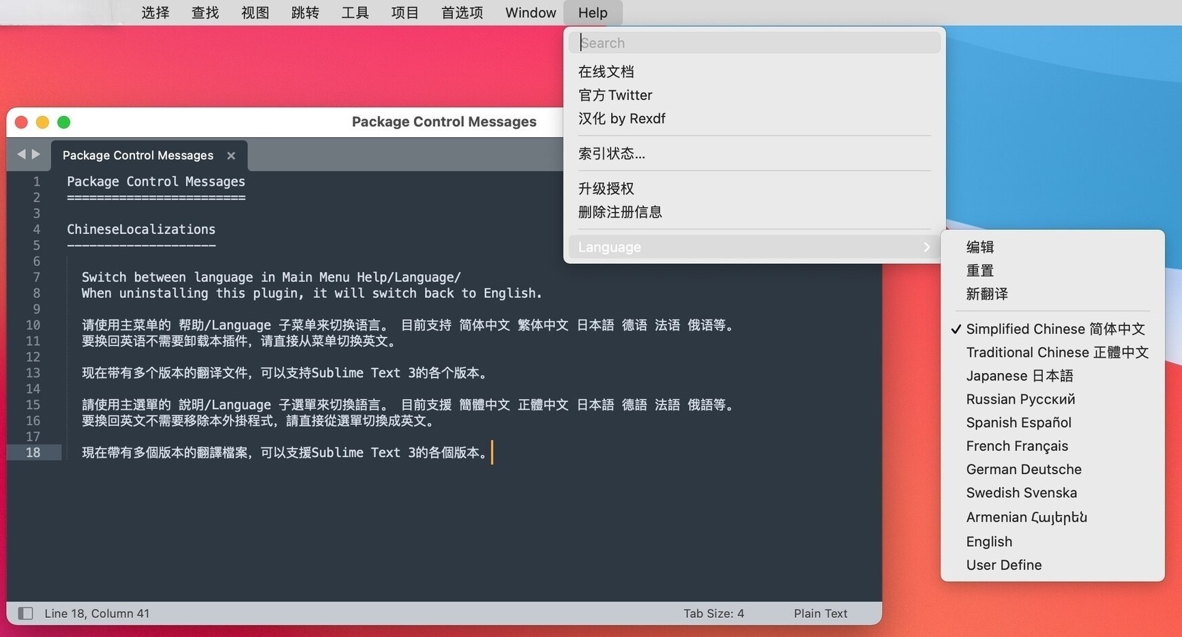Click the line starting 请使用主菜单的
This screenshot has height=637, width=1182.
point(408,325)
